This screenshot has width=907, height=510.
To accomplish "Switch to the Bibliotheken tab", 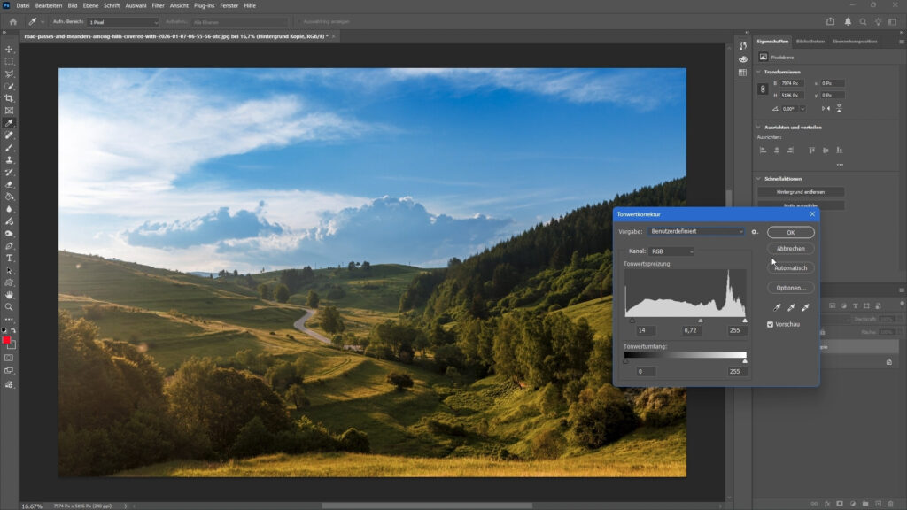I will point(810,41).
